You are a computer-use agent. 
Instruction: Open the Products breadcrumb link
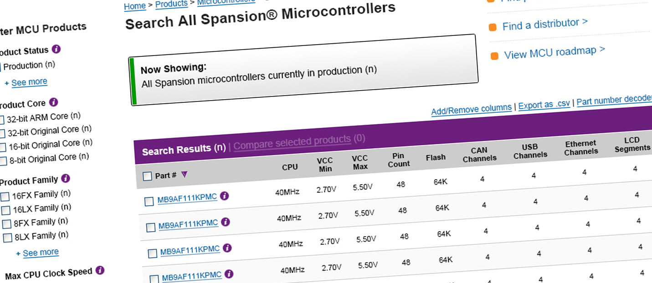point(171,4)
